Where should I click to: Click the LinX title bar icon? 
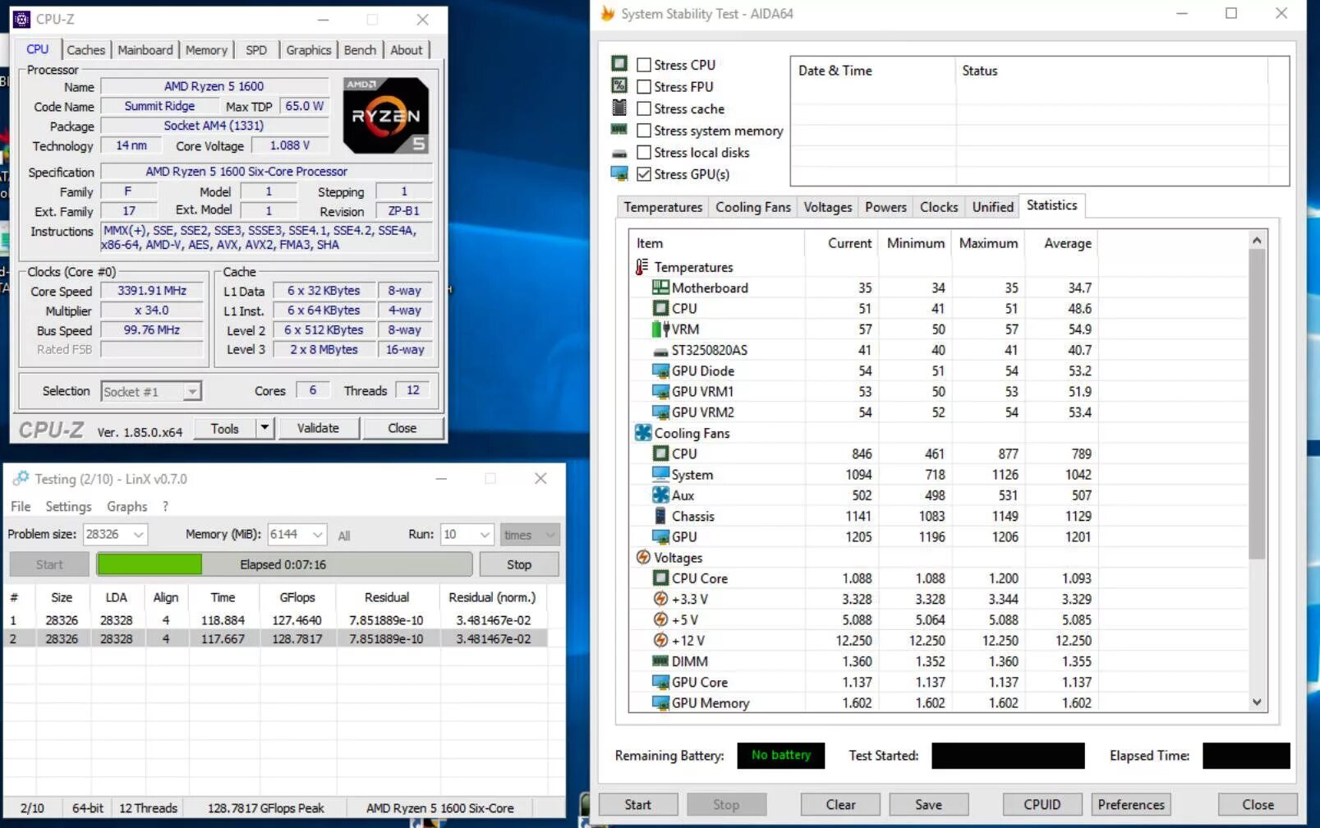(x=21, y=478)
